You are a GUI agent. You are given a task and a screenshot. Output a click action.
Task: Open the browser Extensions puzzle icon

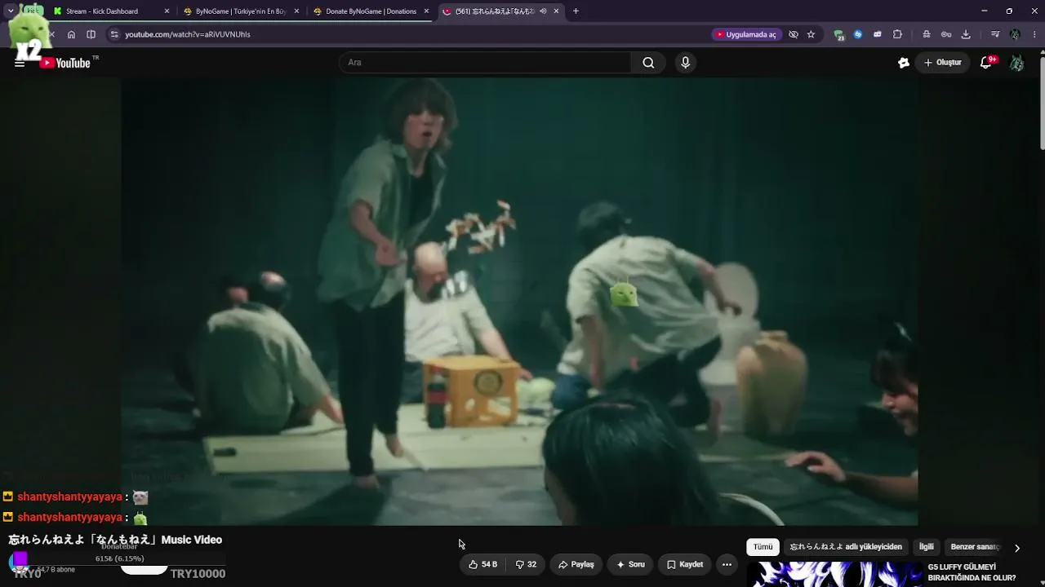tap(897, 34)
